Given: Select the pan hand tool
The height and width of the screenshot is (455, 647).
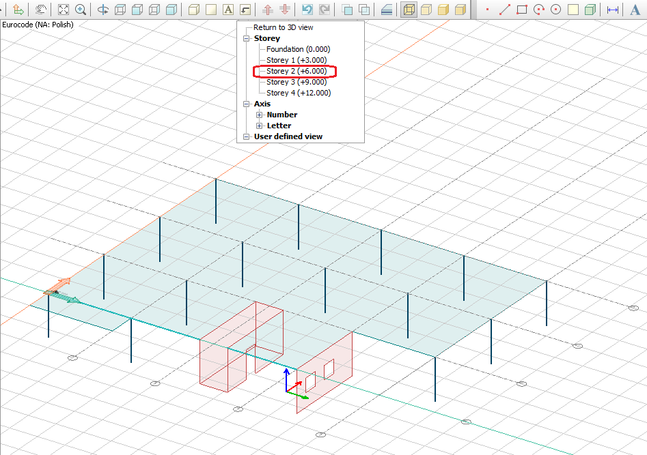Looking at the screenshot, I should [x=40, y=10].
